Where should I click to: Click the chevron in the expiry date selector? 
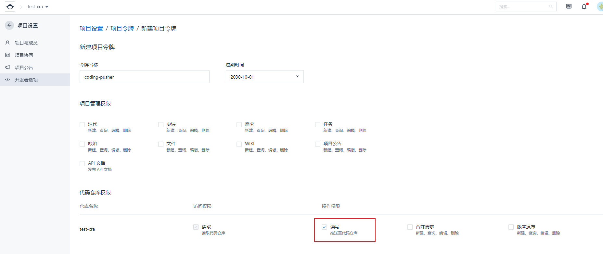(297, 76)
